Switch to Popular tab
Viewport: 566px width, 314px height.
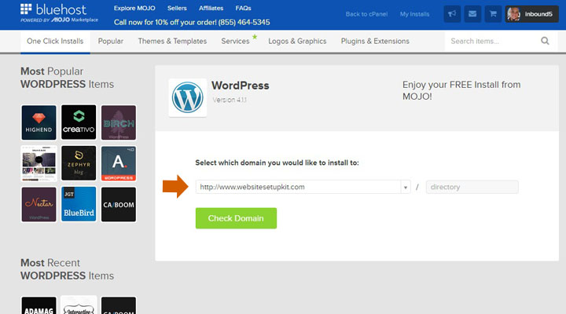pyautogui.click(x=111, y=41)
